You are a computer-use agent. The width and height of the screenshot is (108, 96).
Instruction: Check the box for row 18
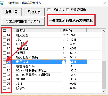pyautogui.click(x=4, y=53)
